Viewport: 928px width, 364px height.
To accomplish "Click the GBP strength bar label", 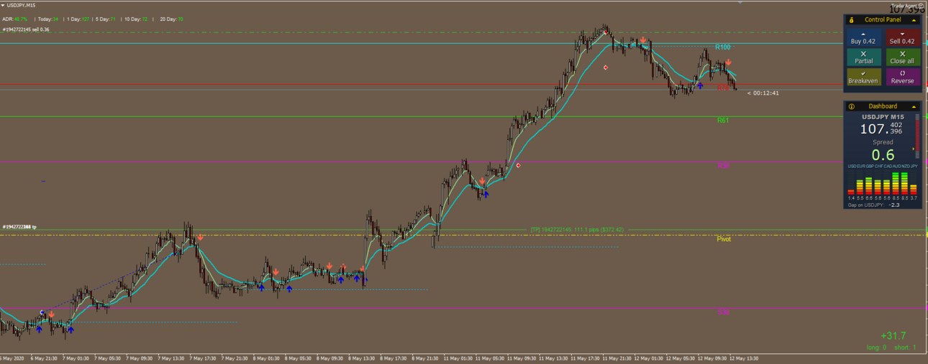I will coord(869,166).
